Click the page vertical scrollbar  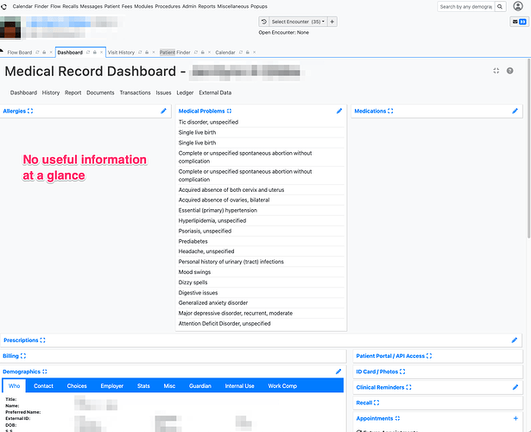click(x=528, y=149)
